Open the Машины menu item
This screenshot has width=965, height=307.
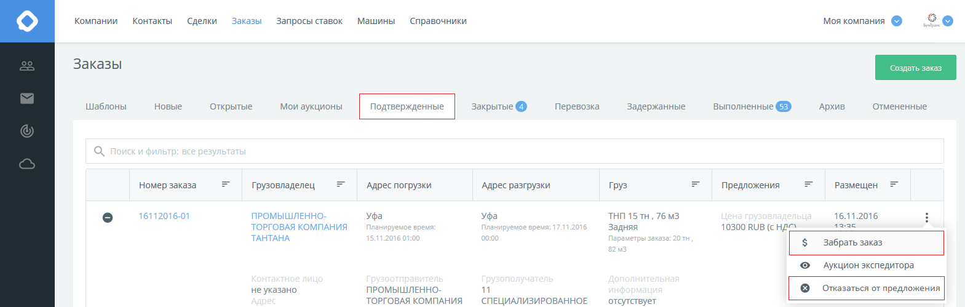click(376, 21)
